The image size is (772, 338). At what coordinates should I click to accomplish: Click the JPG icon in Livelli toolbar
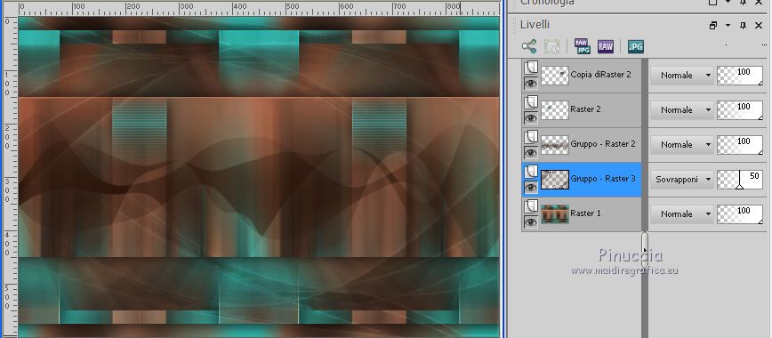[636, 47]
